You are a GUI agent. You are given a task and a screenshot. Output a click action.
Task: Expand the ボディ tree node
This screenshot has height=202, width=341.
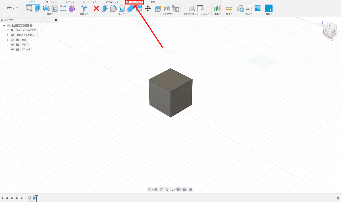pyautogui.click(x=8, y=45)
